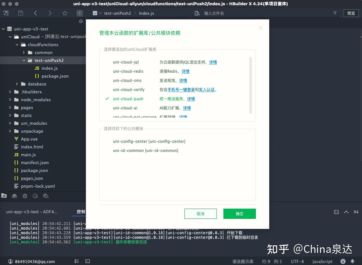Switch to the 控制台 console tab

click(81, 212)
